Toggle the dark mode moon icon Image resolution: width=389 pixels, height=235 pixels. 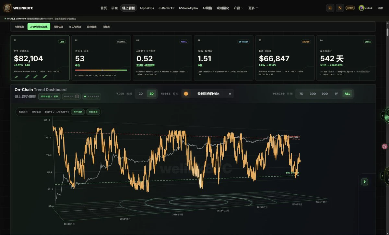point(330,8)
